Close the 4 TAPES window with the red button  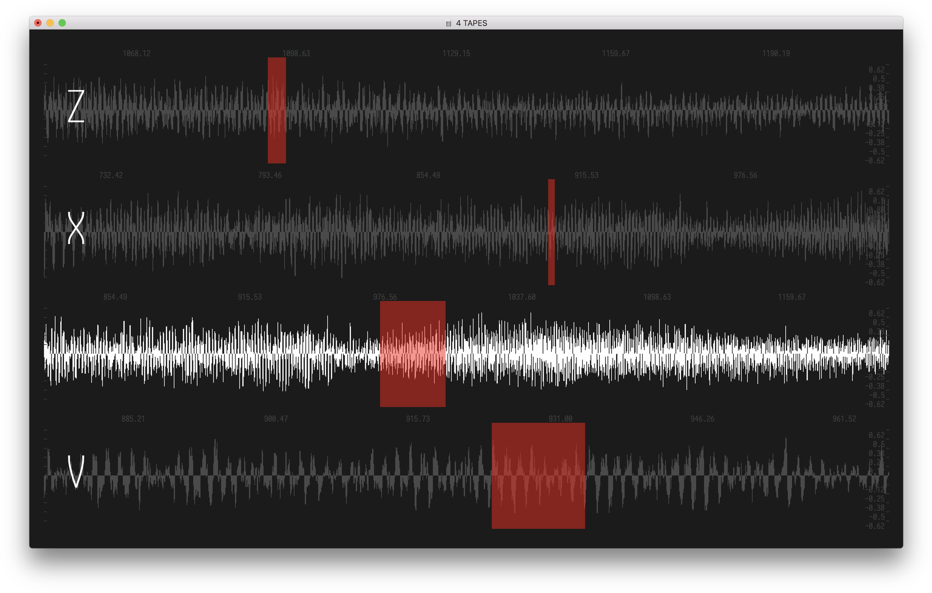pyautogui.click(x=38, y=23)
